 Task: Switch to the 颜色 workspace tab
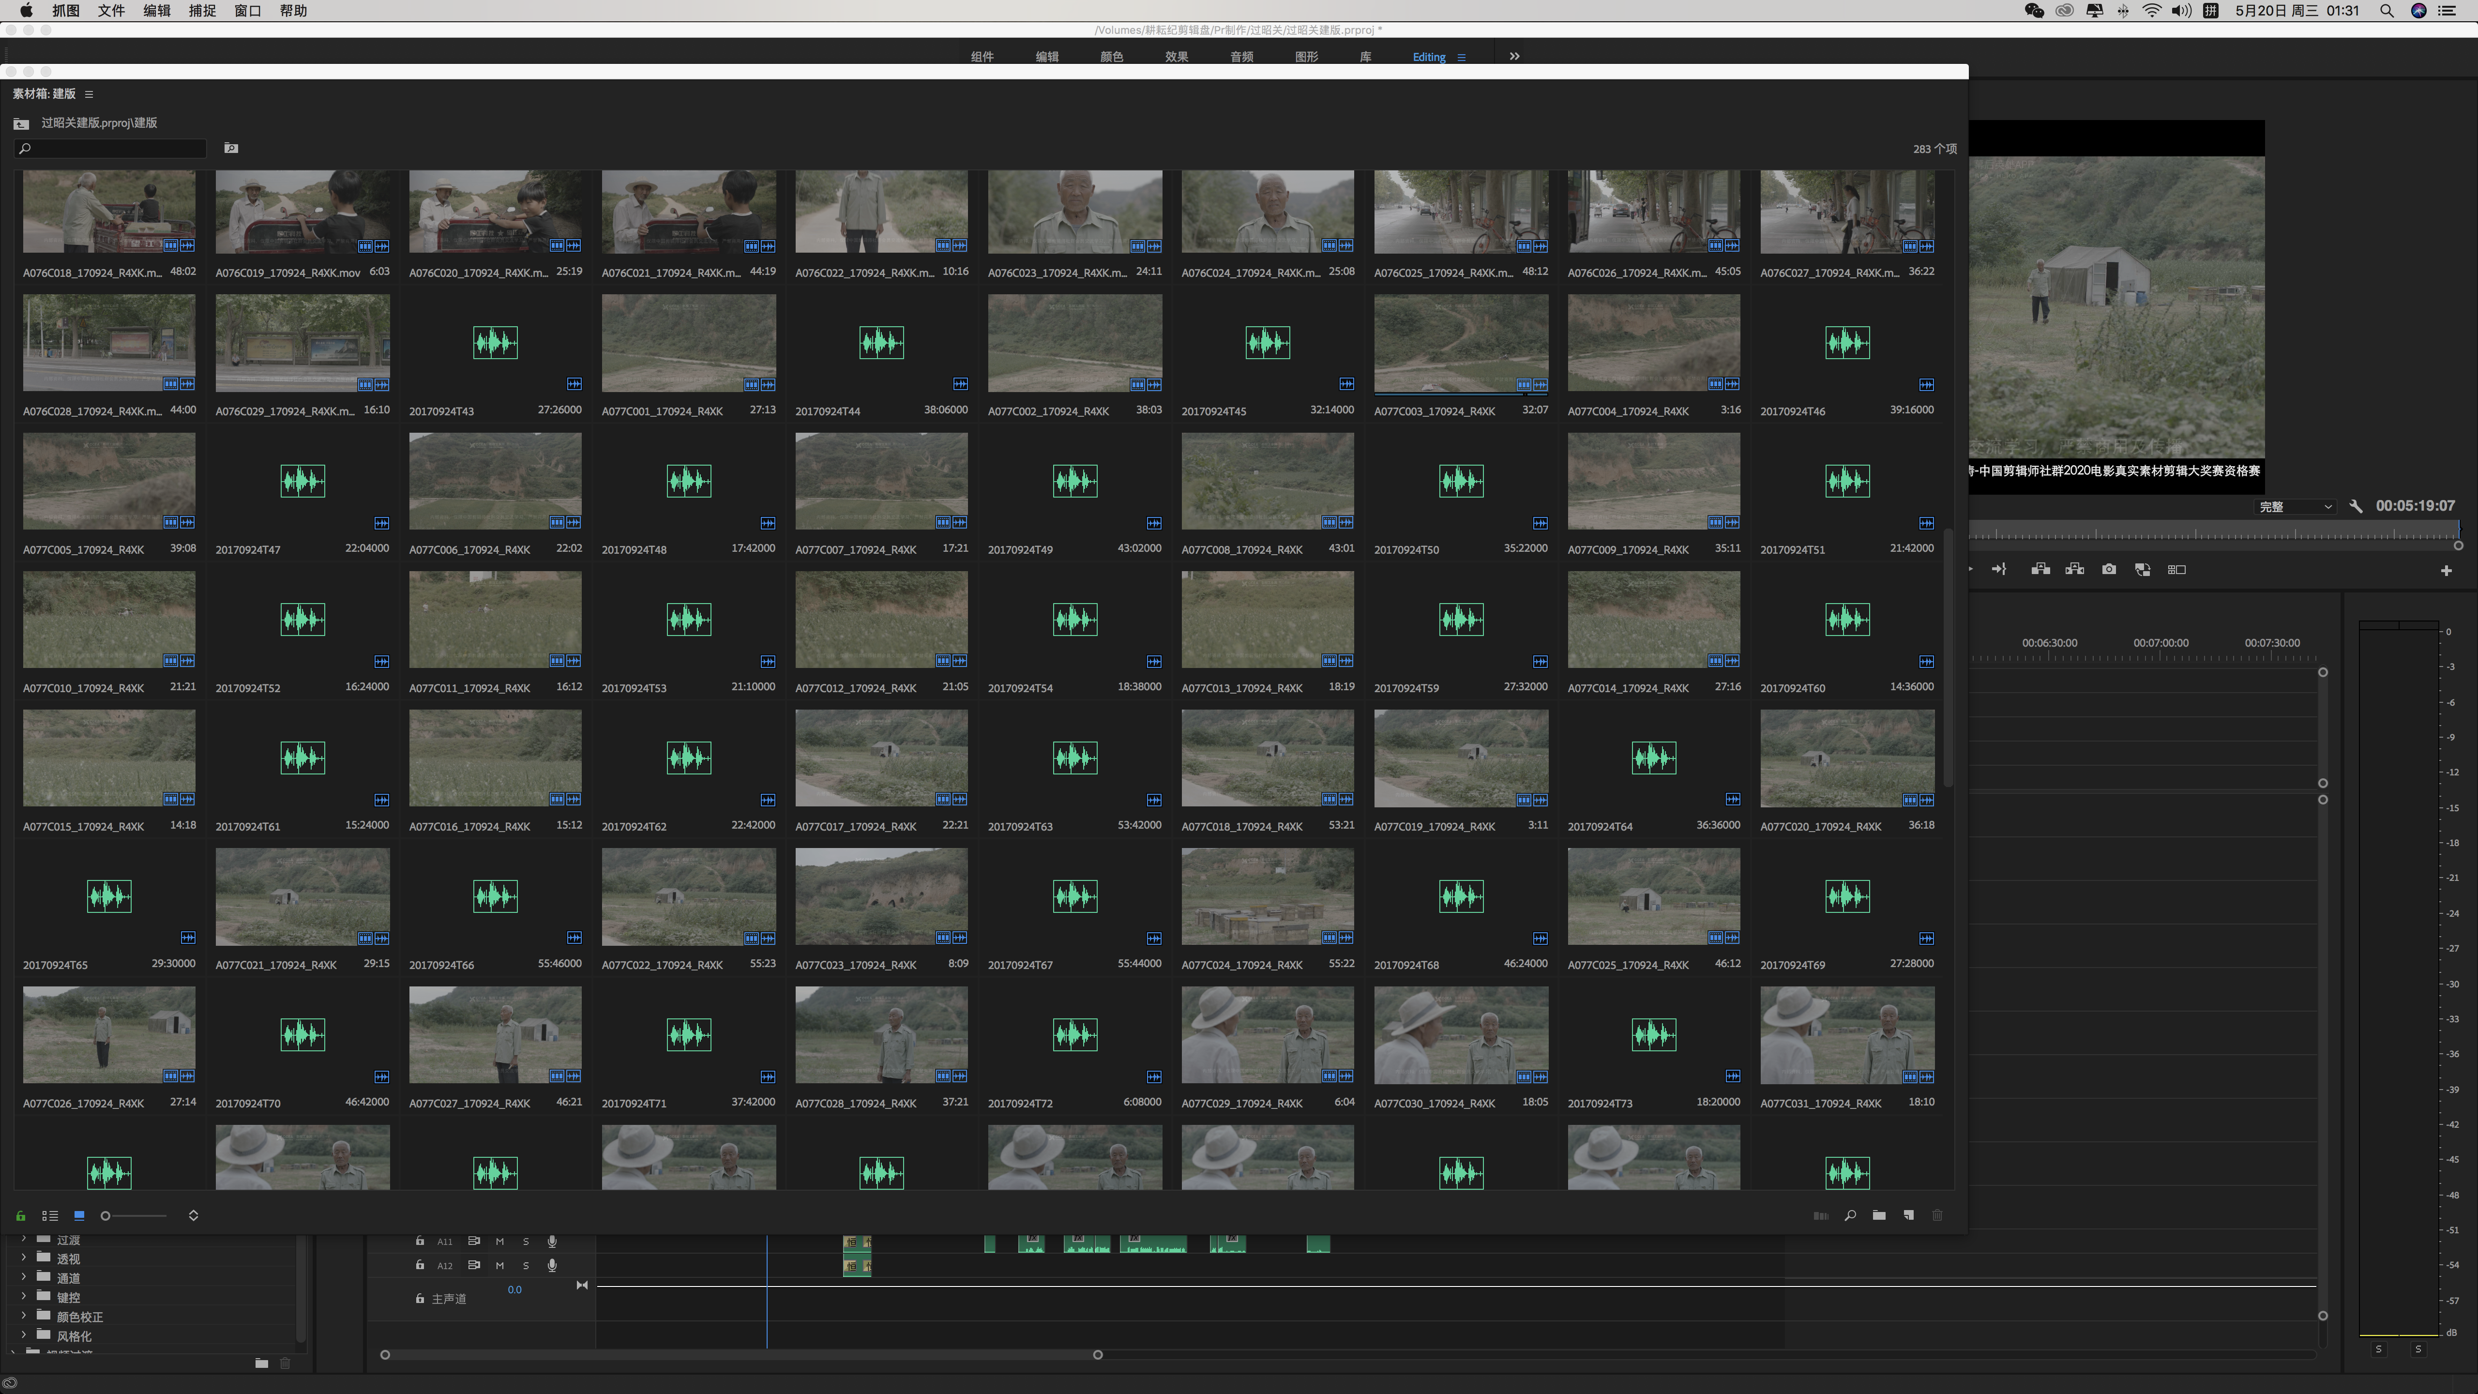point(1111,57)
